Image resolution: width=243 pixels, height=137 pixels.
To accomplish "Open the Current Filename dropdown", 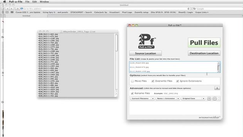I will tap(142, 99).
